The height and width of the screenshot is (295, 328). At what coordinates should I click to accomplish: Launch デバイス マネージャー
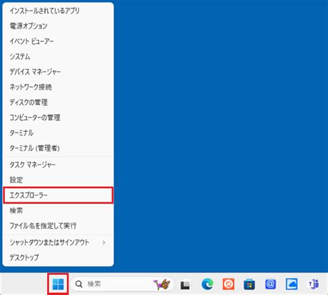pyautogui.click(x=58, y=72)
